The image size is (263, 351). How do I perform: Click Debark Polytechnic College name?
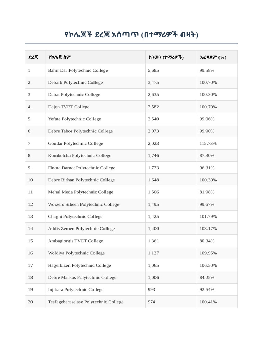pos(75,82)
